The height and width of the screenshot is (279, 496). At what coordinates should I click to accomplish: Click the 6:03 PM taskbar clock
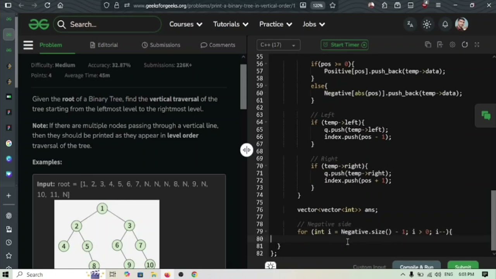point(466,274)
